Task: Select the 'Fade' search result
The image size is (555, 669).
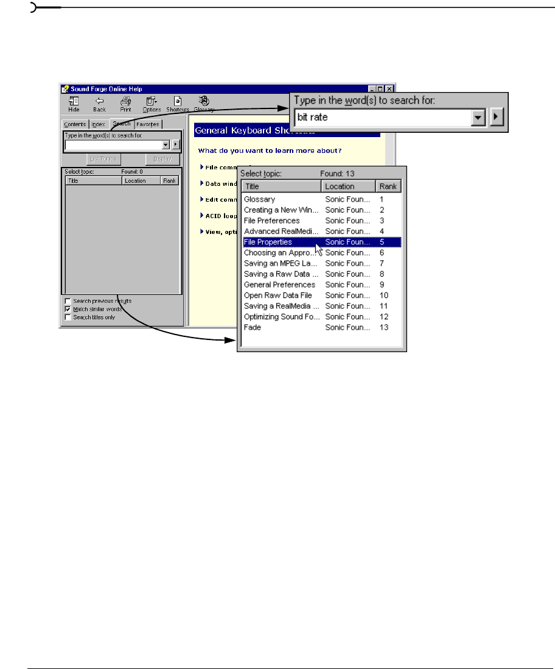Action: tap(322, 327)
